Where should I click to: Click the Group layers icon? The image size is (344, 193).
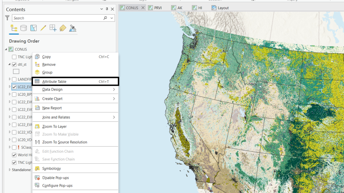coord(38,72)
